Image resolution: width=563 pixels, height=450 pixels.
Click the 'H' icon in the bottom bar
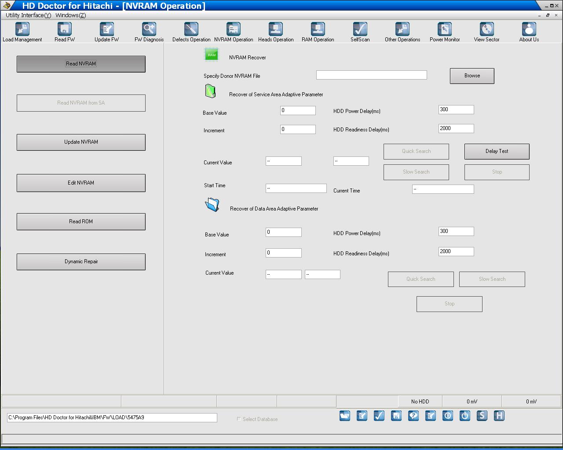pyautogui.click(x=499, y=416)
